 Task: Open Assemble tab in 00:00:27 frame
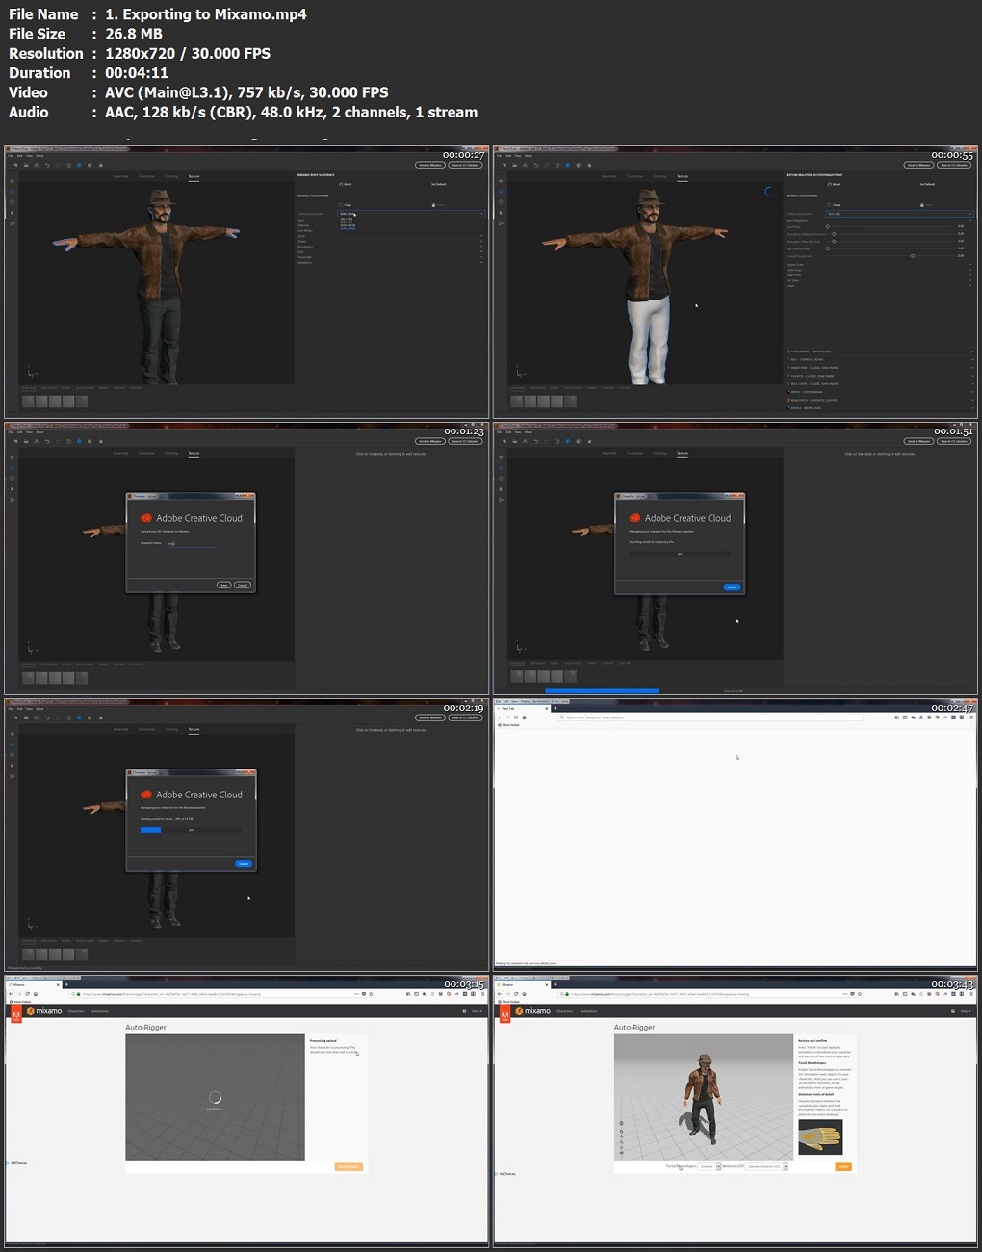[120, 176]
